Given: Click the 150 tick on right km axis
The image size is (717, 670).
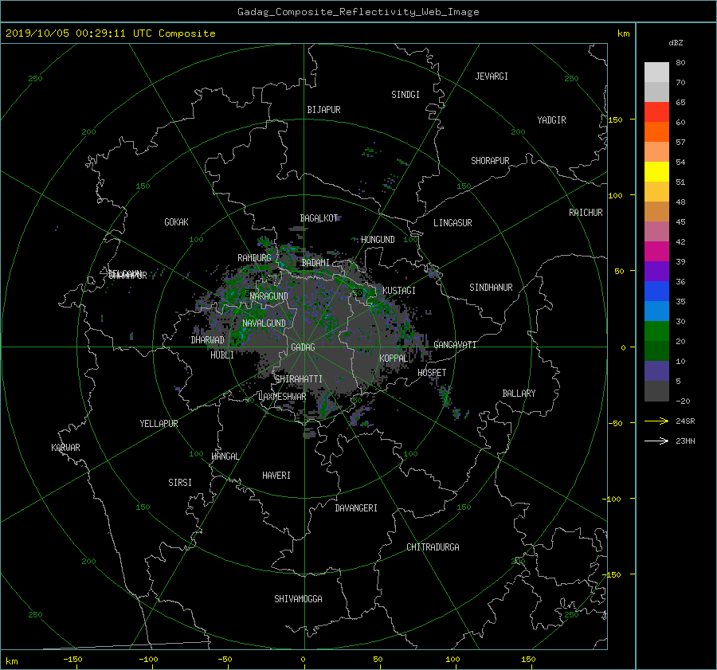Looking at the screenshot, I should (616, 120).
